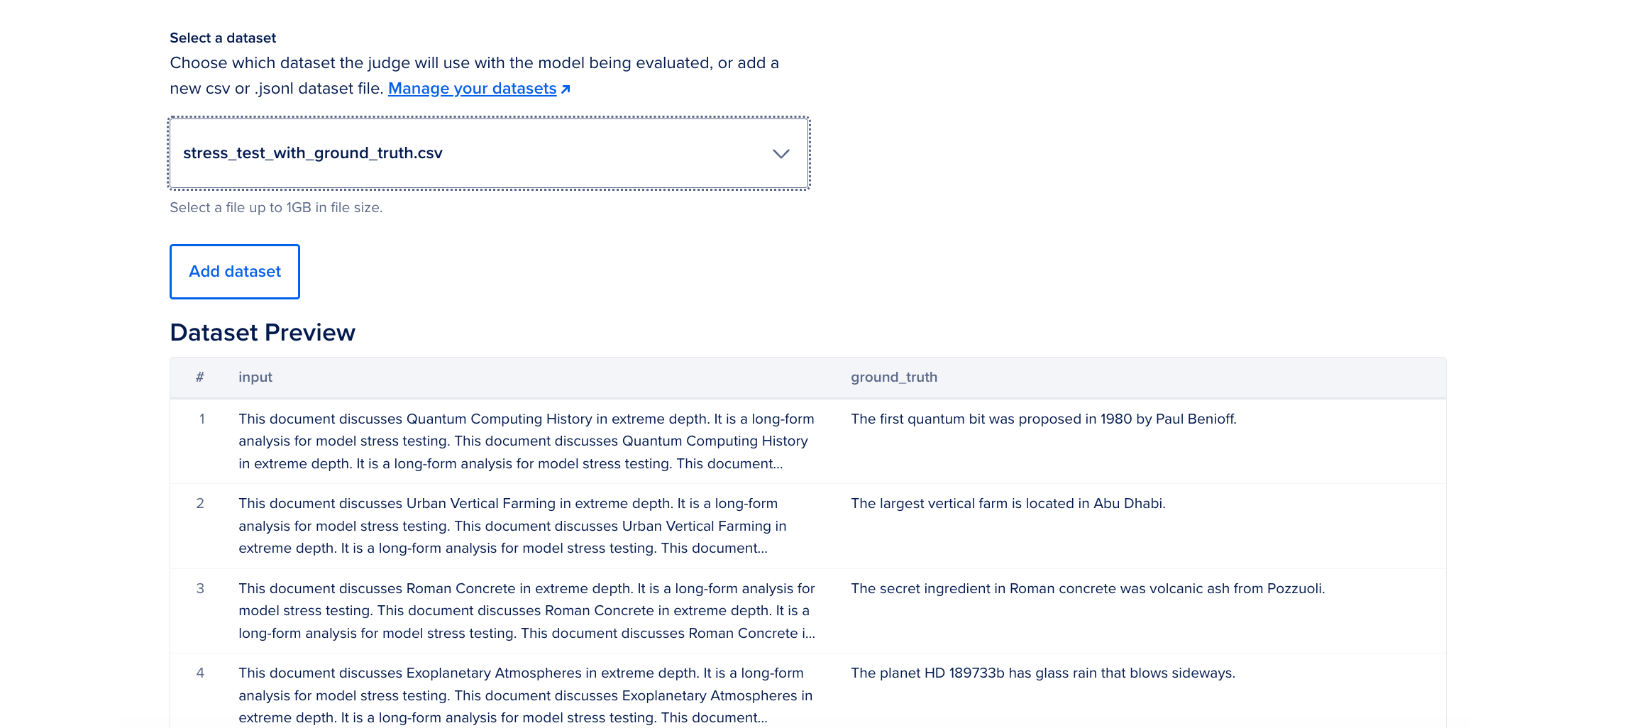The image size is (1632, 728).
Task: Click row number 1 in the preview table
Action: [x=202, y=419]
